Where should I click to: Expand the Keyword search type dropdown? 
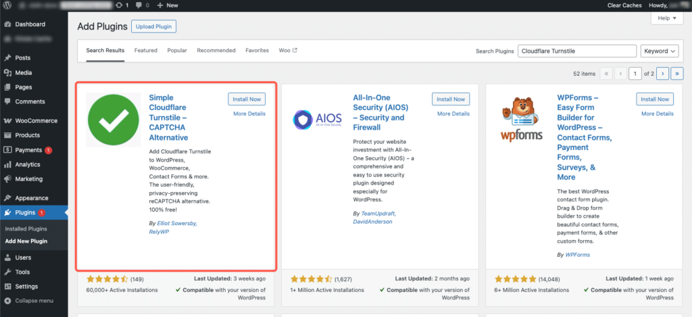[659, 51]
